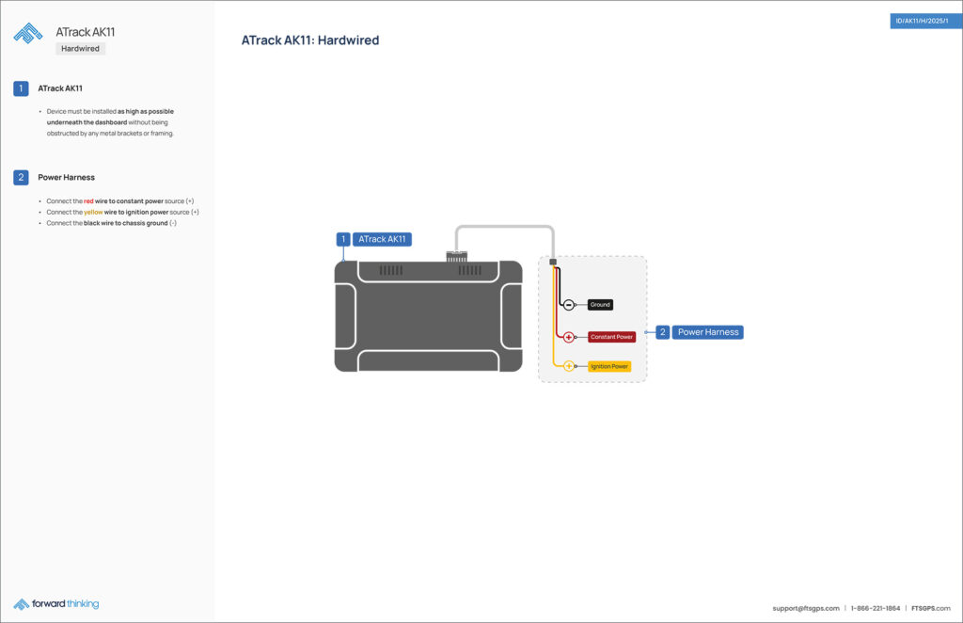Screen dimensions: 963x623
Task: Click the number 2 badge beside the harness box
Action: coord(663,332)
